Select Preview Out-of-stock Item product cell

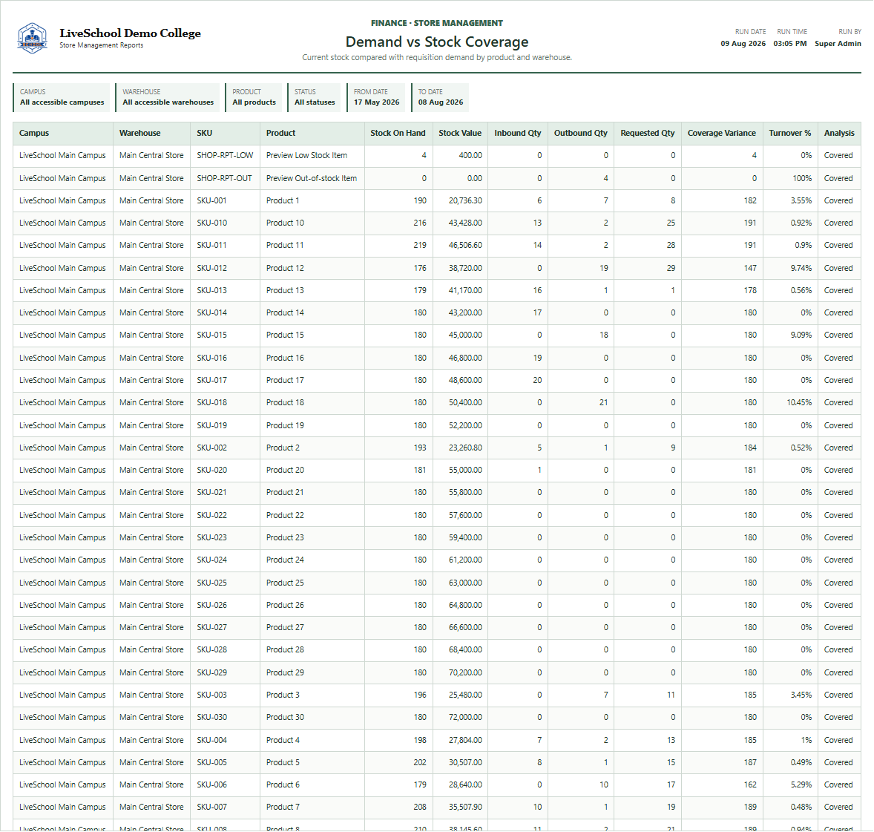312,178
